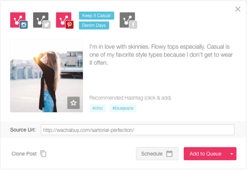Close the post dialog with X
The image size is (247, 170).
click(238, 9)
